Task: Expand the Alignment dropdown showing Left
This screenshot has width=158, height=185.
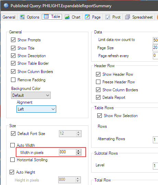Action: coord(36,109)
